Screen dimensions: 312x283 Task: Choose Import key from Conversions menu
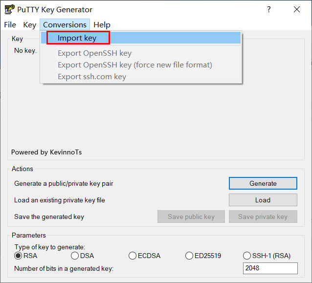tap(141, 38)
